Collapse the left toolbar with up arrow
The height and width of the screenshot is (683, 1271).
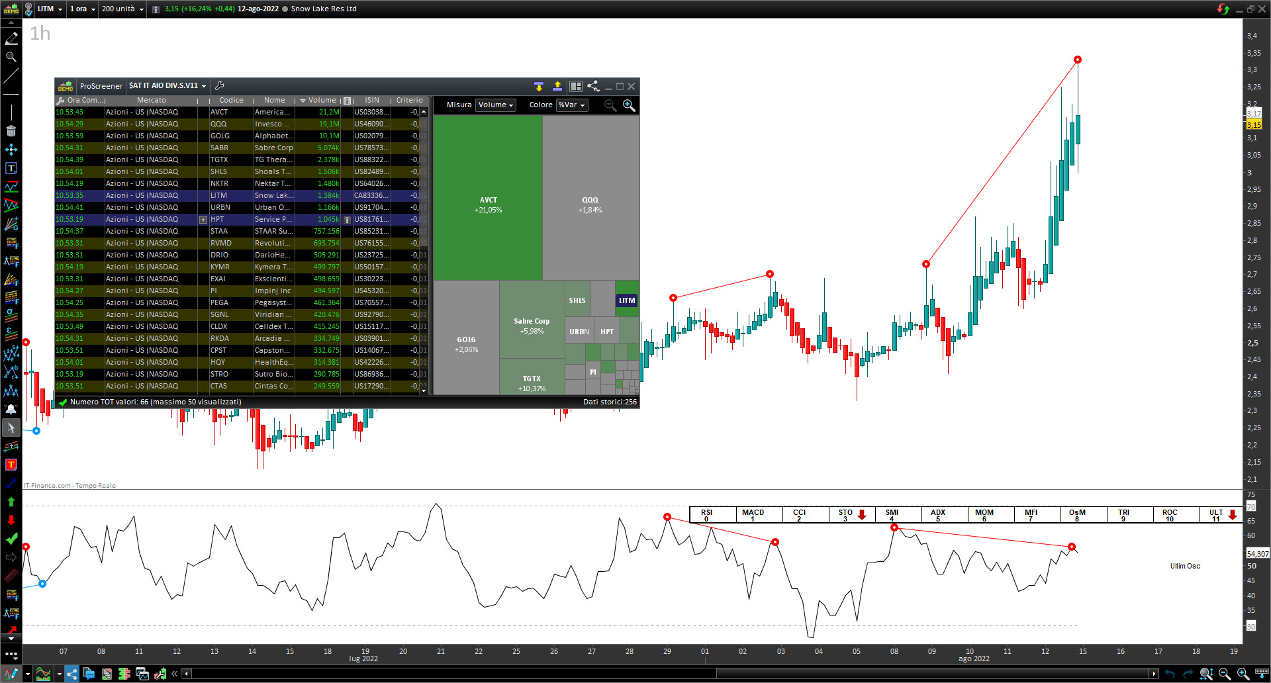coord(11,23)
